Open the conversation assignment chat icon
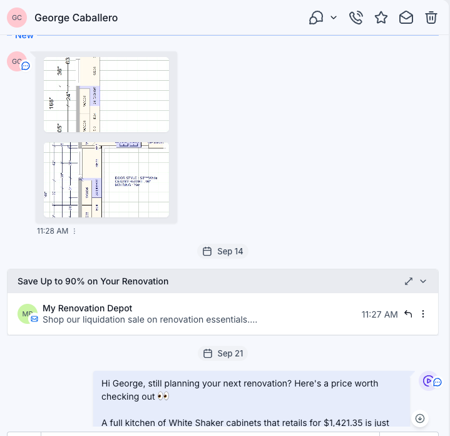This screenshot has height=436, width=450. coord(316,18)
